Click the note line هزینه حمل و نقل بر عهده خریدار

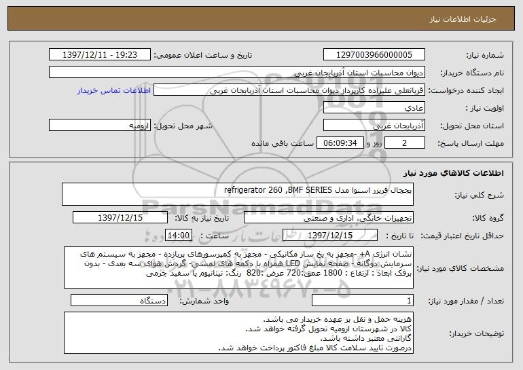338,320
